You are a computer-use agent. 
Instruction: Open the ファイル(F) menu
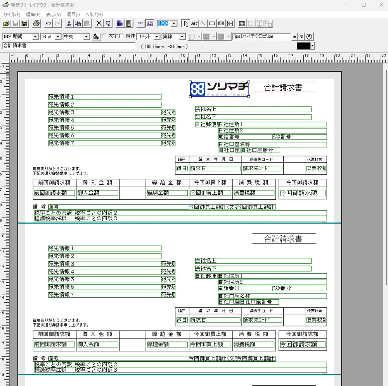pyautogui.click(x=11, y=14)
